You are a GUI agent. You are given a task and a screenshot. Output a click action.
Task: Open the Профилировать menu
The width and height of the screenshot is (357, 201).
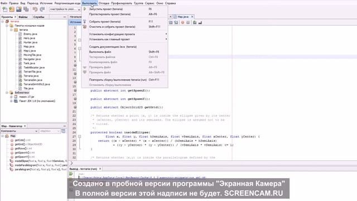pyautogui.click(x=122, y=3)
